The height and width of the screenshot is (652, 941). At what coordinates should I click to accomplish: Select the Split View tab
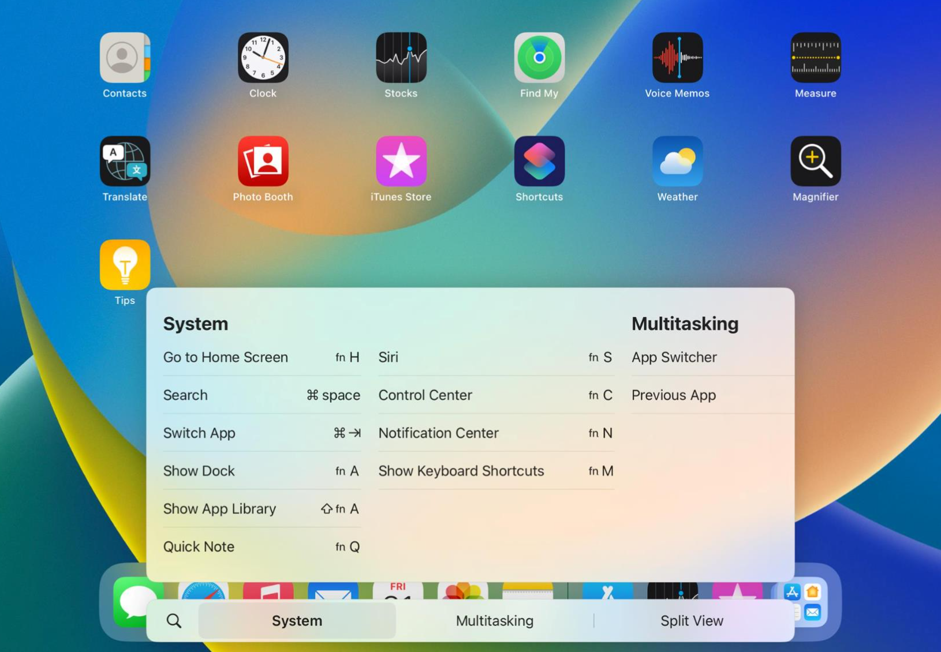coord(692,621)
